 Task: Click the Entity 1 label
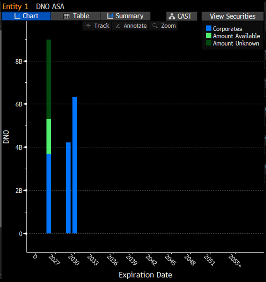[15, 6]
